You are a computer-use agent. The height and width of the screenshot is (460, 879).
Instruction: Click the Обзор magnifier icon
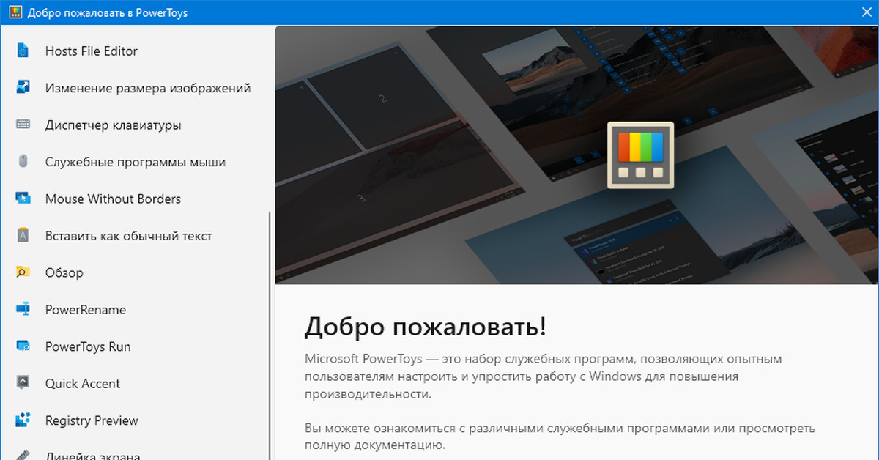23,272
